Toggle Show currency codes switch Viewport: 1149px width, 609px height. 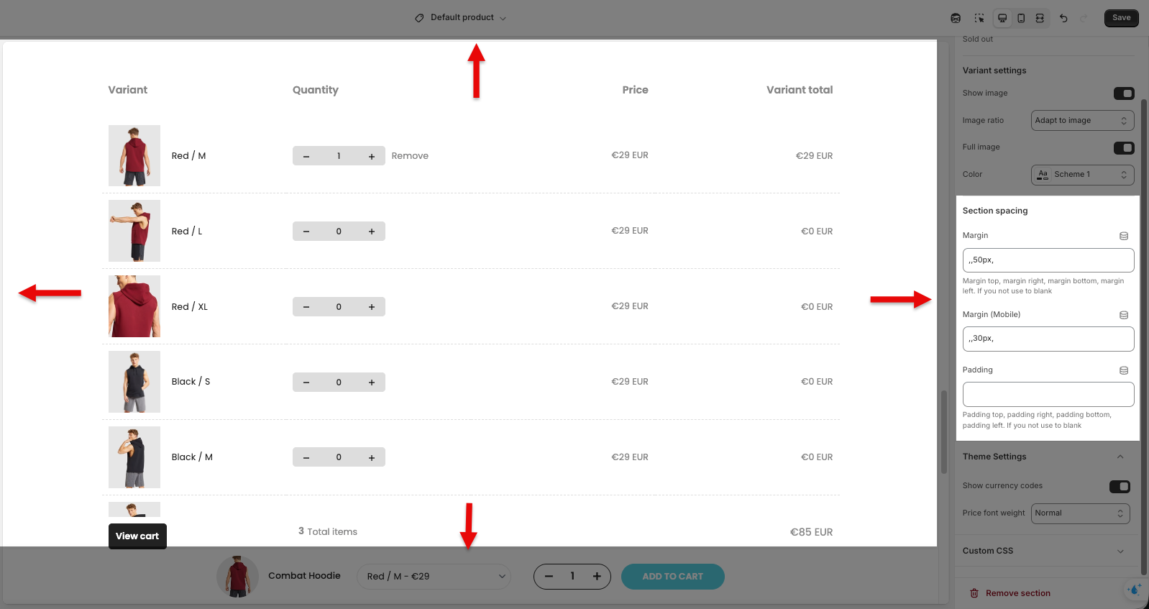point(1120,487)
